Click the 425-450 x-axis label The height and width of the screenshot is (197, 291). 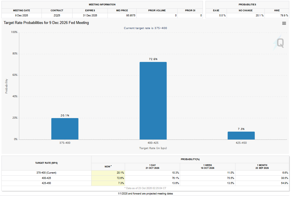tap(241, 143)
